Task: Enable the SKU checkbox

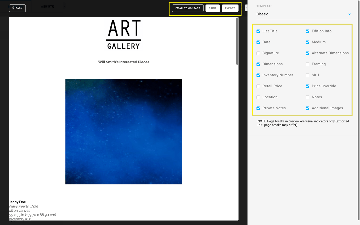Action: click(307, 75)
